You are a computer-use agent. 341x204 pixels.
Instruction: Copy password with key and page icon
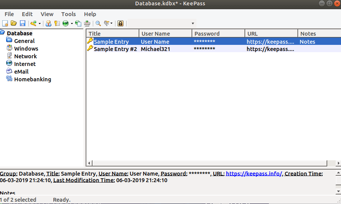57,23
